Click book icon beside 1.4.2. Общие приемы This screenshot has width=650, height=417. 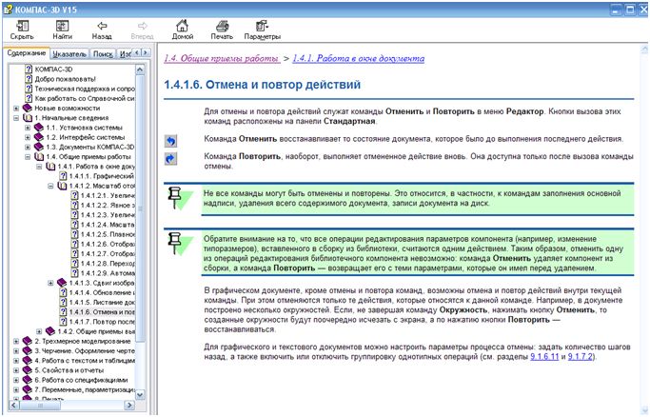tap(50, 331)
